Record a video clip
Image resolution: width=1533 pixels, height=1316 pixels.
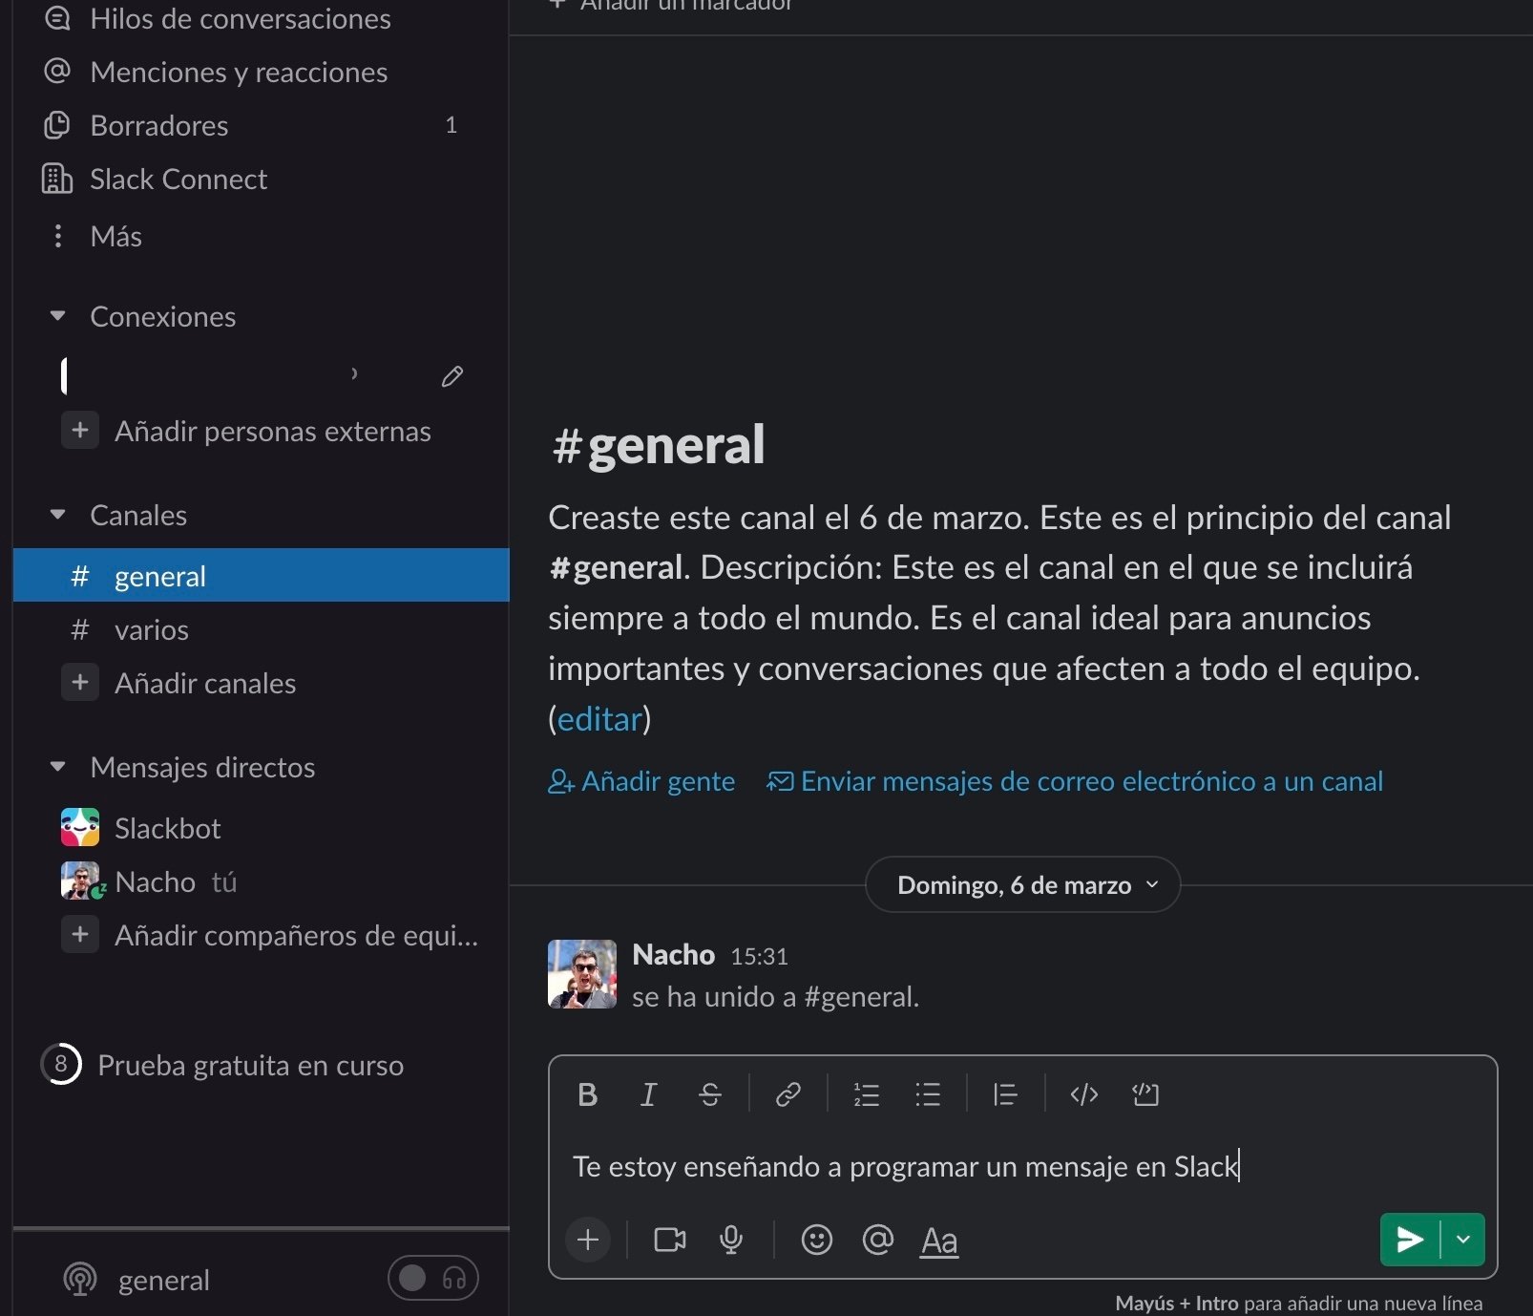(670, 1240)
